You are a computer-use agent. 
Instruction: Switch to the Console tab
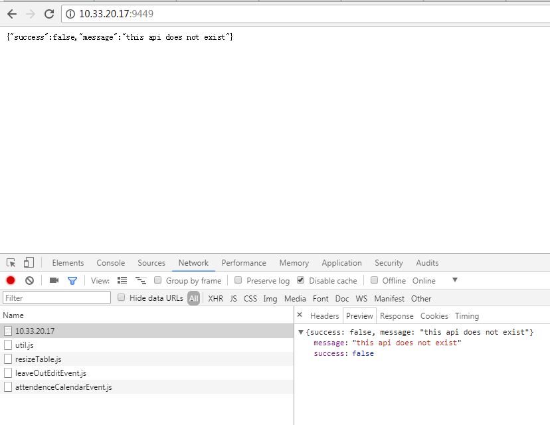click(x=111, y=263)
